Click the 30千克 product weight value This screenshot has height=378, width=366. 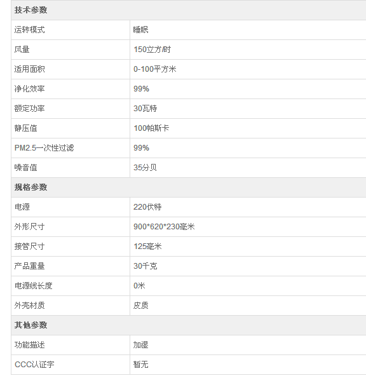click(146, 266)
